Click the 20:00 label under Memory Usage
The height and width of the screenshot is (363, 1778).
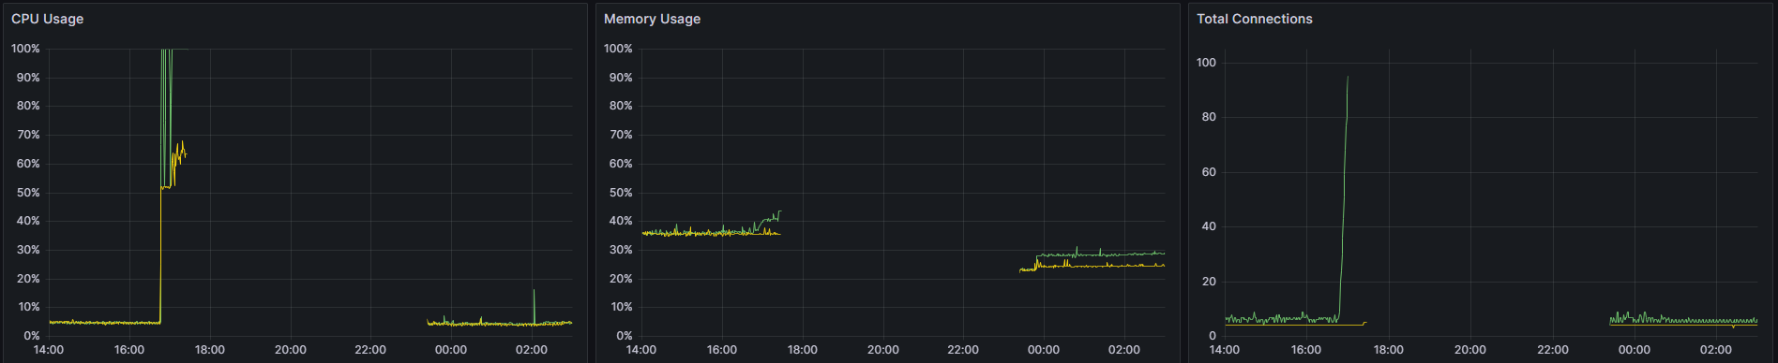point(883,350)
